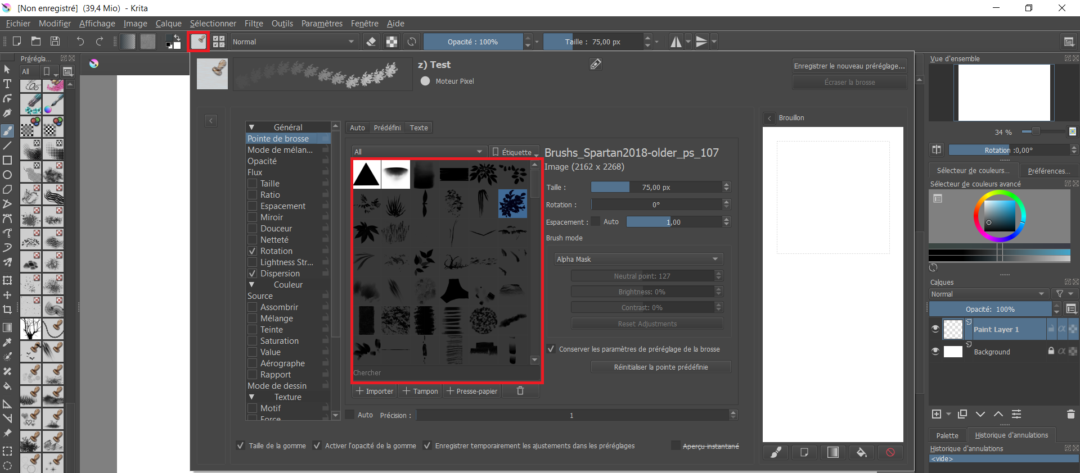1080x473 pixels.
Task: Click the trash icon to delete brush tip
Action: point(520,391)
